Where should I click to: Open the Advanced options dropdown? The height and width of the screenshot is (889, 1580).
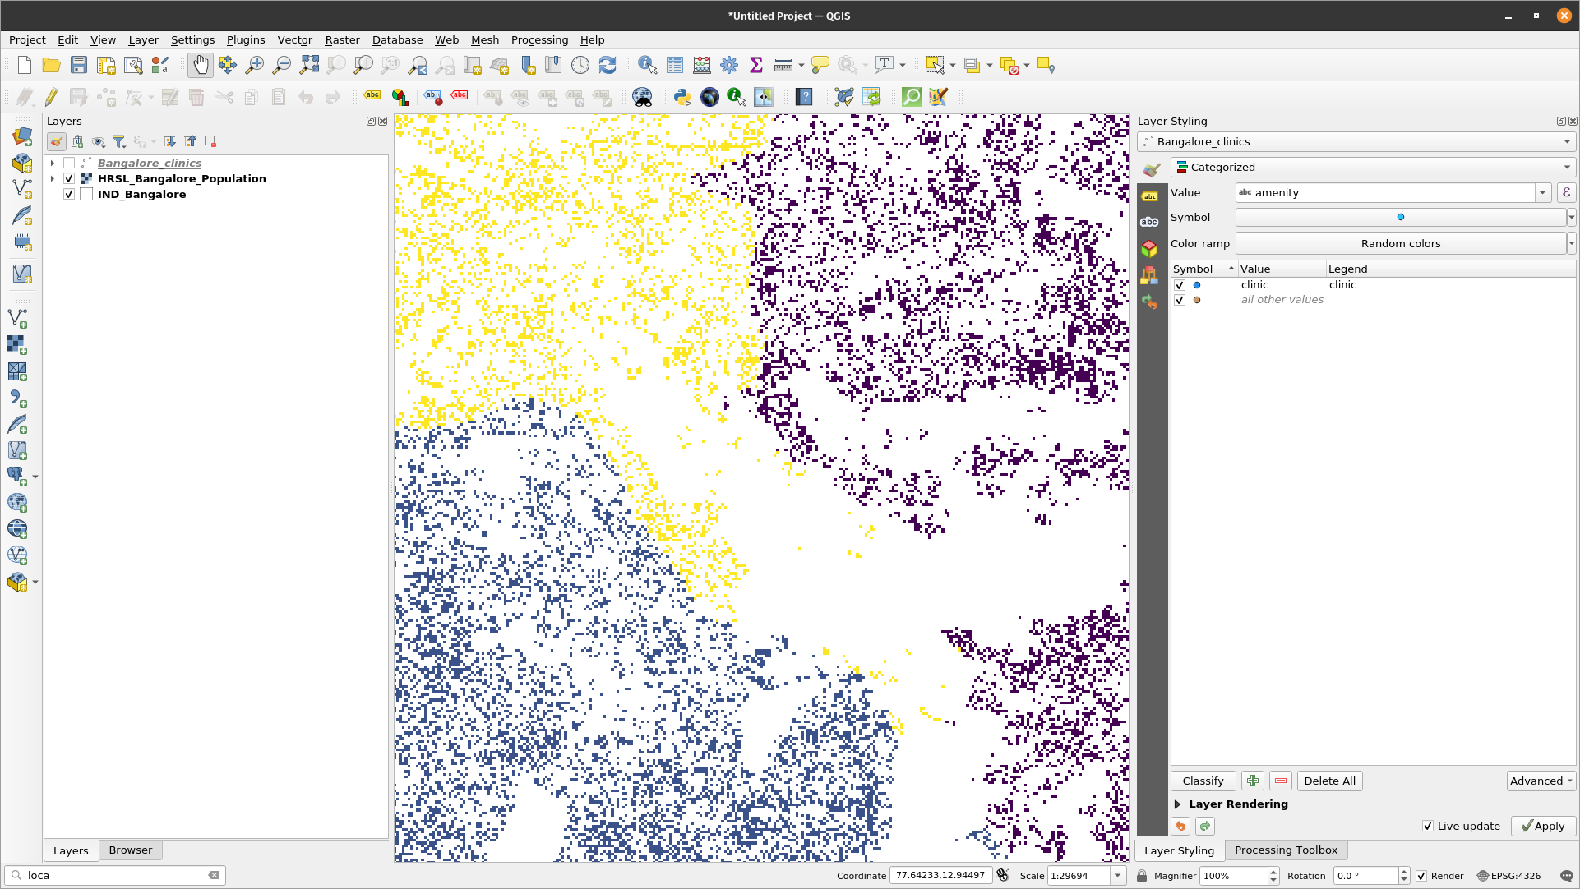coord(1541,781)
